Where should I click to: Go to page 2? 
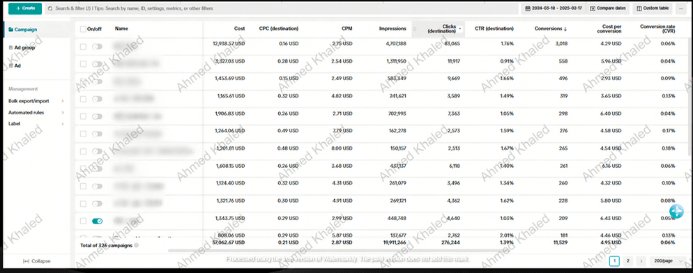(x=627, y=261)
